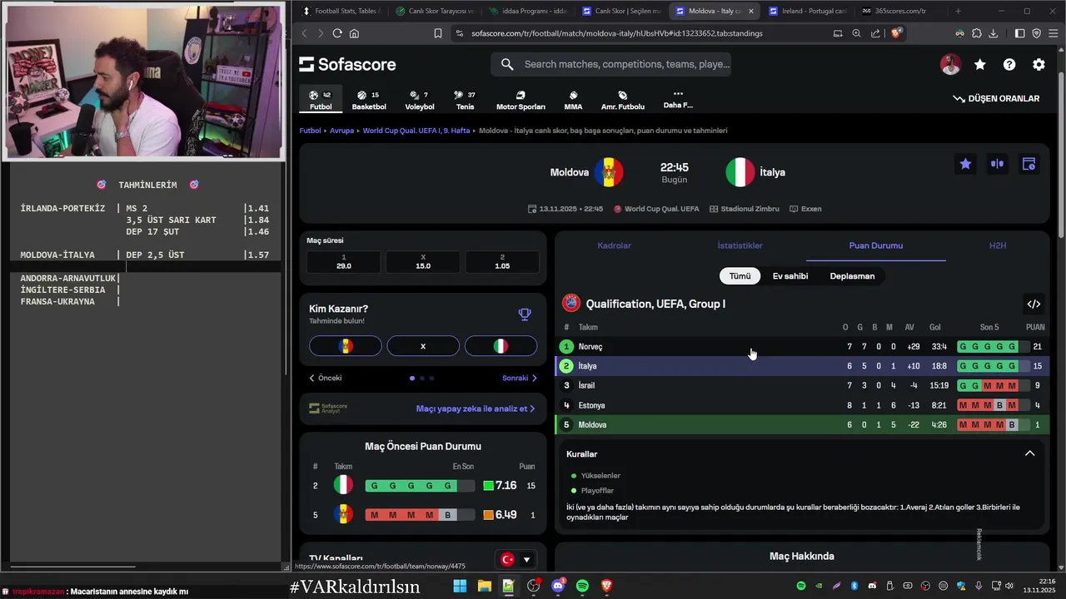Screen dimensions: 1066x599
Task: Reload the browser page
Action: click(x=337, y=33)
